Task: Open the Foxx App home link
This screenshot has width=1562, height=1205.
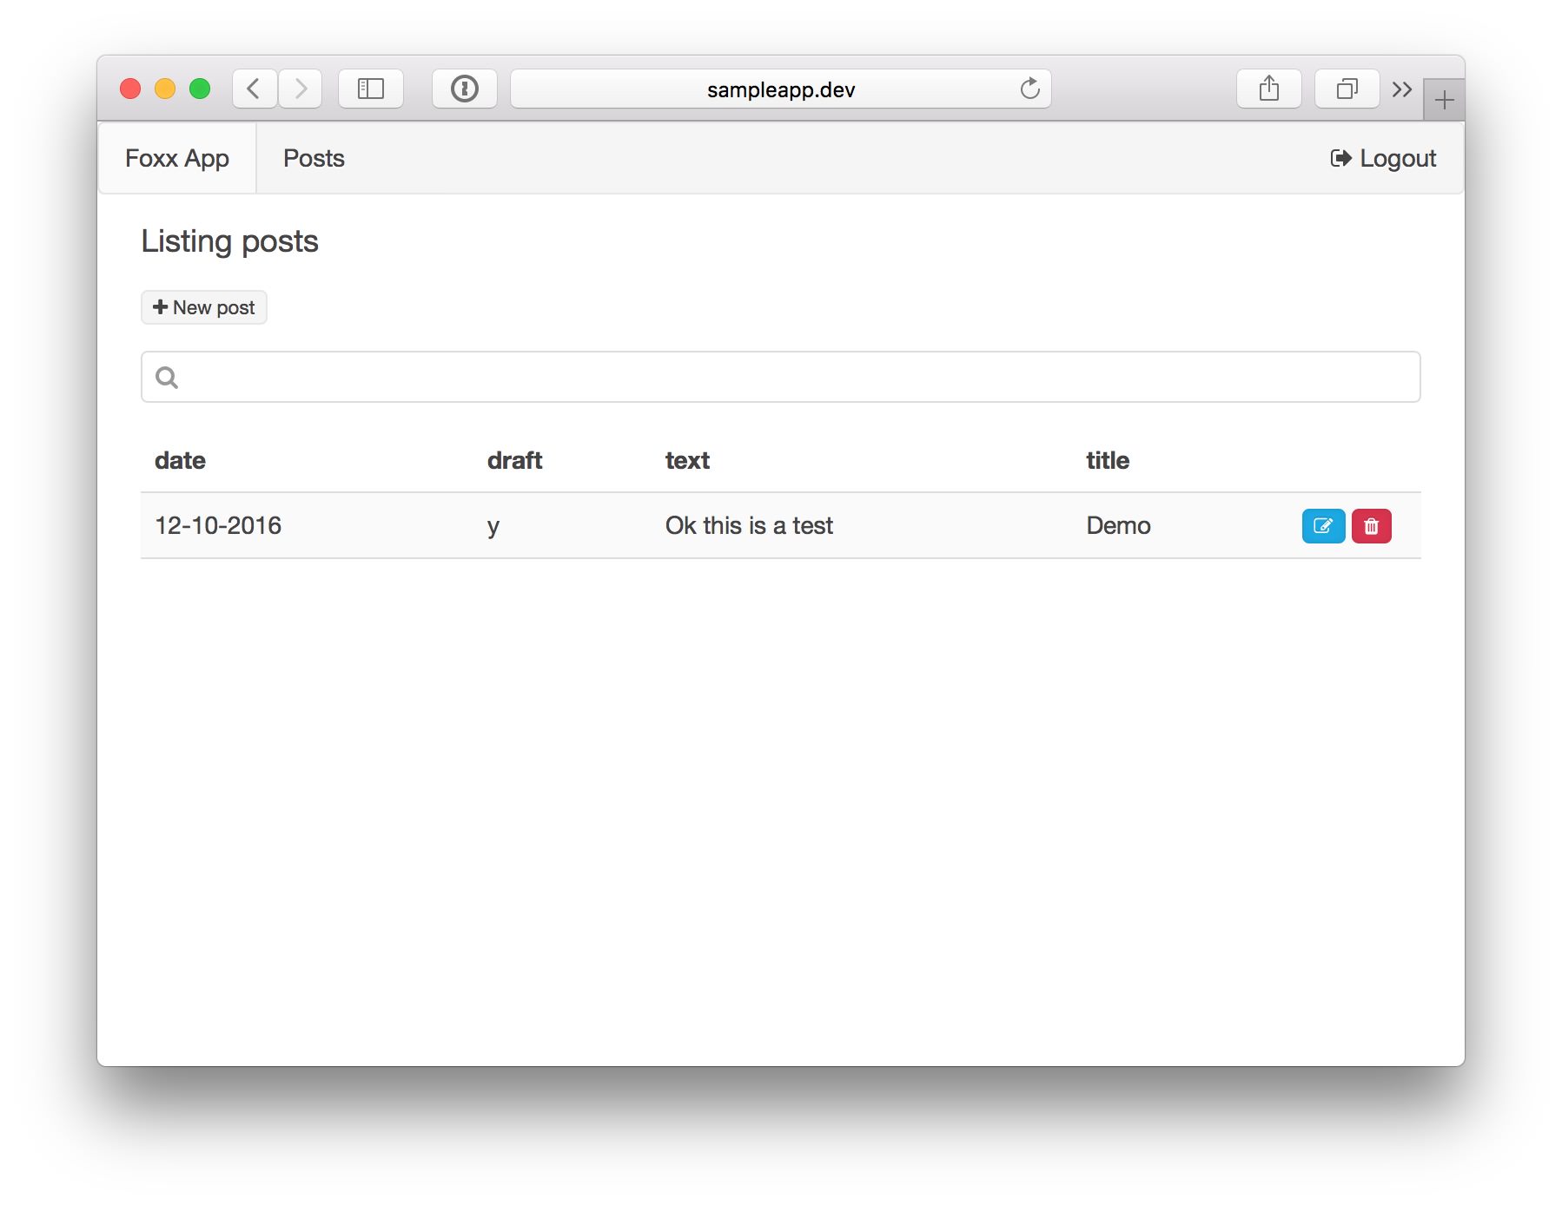Action: [177, 158]
